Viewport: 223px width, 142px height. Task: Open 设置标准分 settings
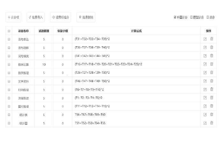[x=61, y=17]
